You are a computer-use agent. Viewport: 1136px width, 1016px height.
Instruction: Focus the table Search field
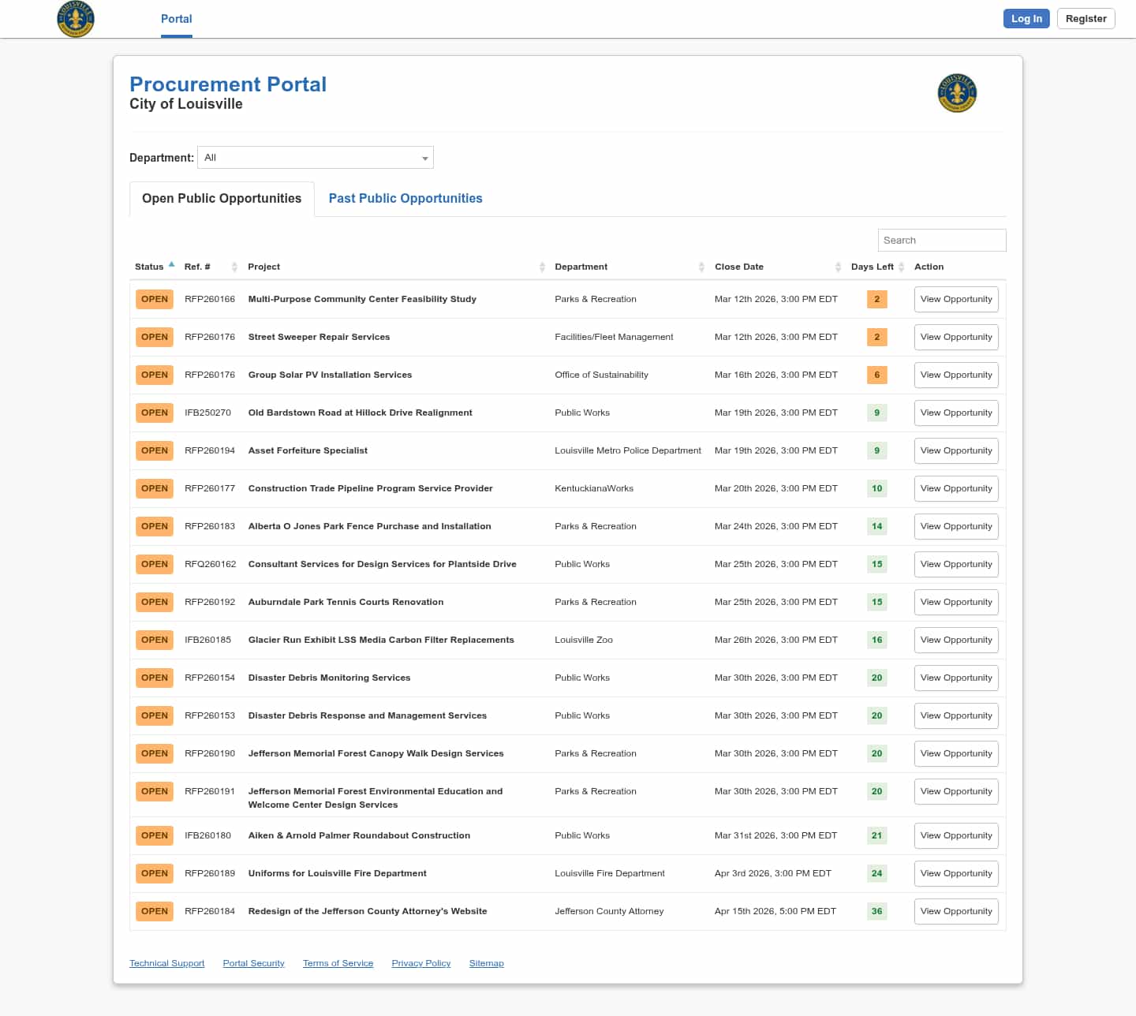pos(941,241)
